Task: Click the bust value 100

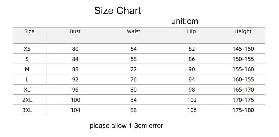Action: [x=75, y=100]
